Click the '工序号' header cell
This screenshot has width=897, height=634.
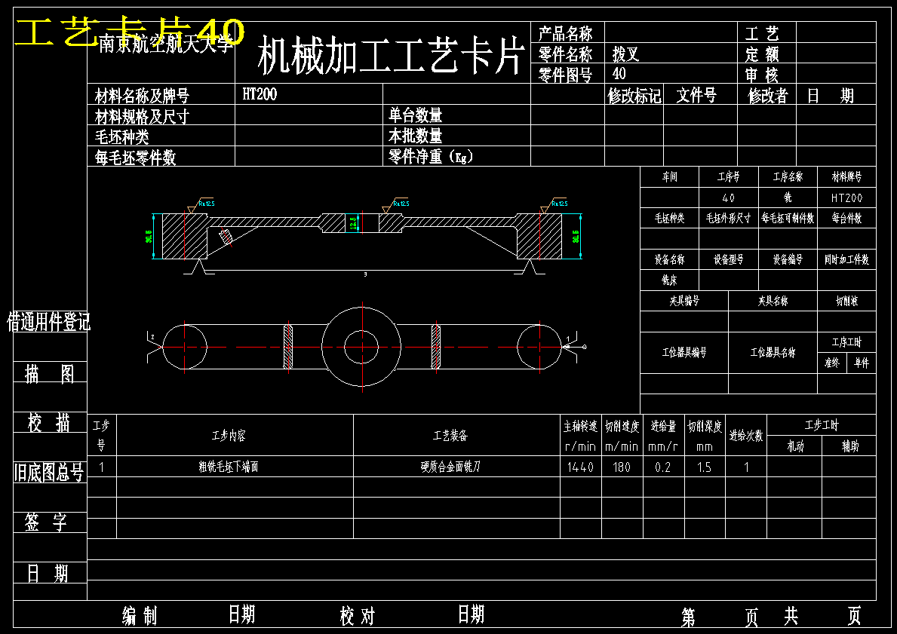point(729,176)
